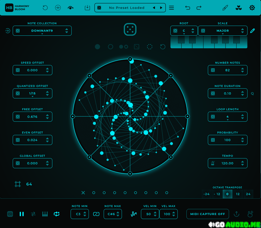Select octave transpose 12
Image resolution: width=261 pixels, height=228 pixels.
(x=238, y=194)
